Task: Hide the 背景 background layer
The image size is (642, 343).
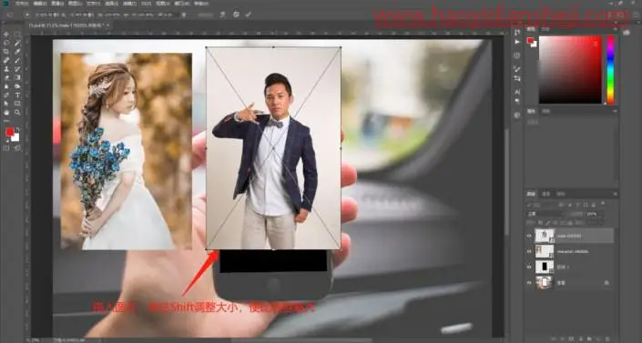Action: coord(529,282)
